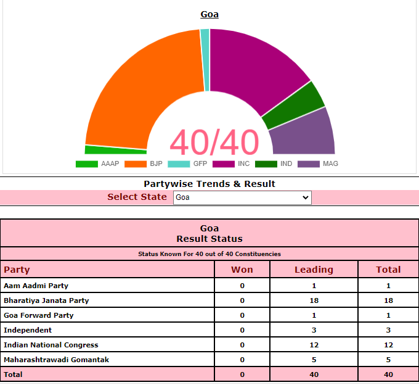Click the Won column header
The height and width of the screenshot is (385, 419).
[242, 270]
